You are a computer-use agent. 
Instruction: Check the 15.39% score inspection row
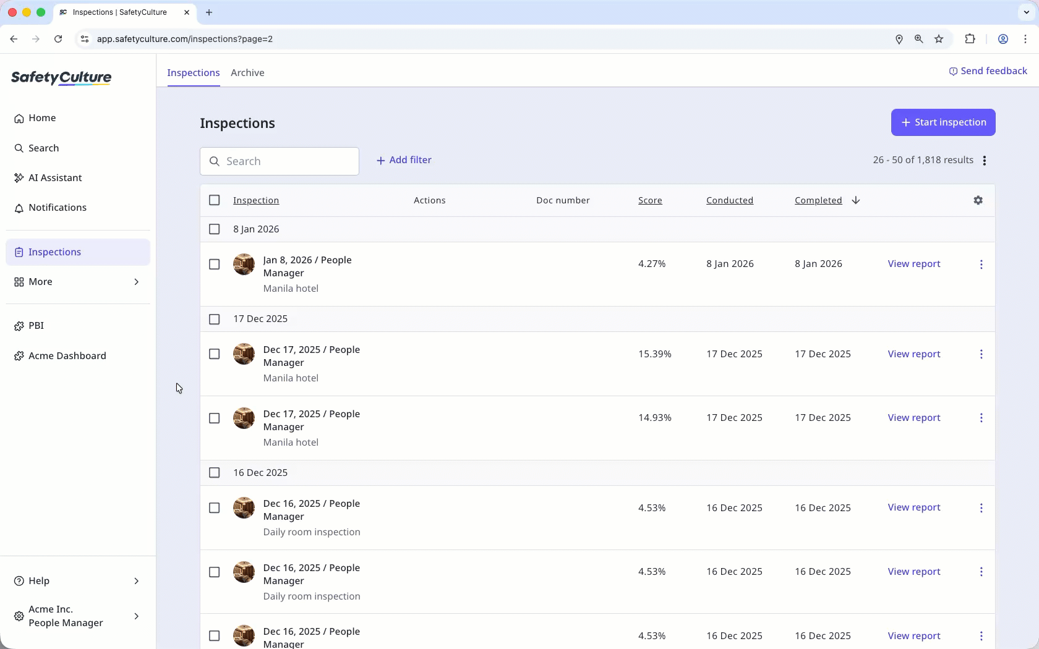[215, 354]
